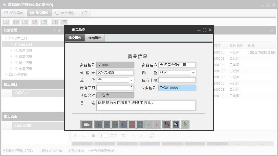Run with the green play icon
Image resolution: width=278 pixels, height=156 pixels.
[x=185, y=124]
